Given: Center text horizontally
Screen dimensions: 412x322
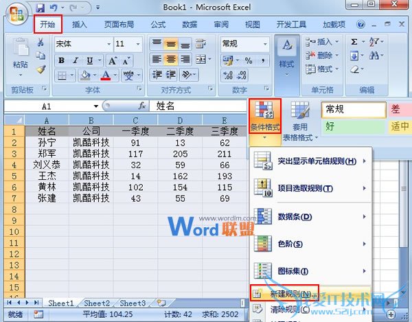Looking at the screenshot, I should click(171, 59).
